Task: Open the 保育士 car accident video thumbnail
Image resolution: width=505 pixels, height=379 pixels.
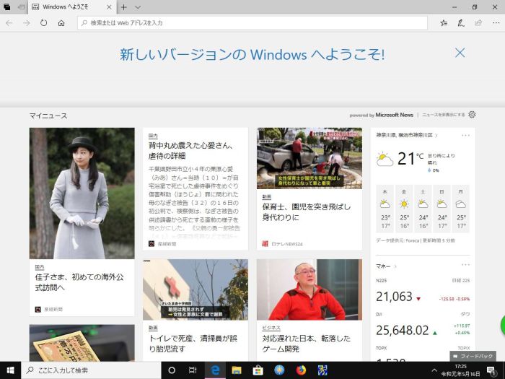Action: 309,158
